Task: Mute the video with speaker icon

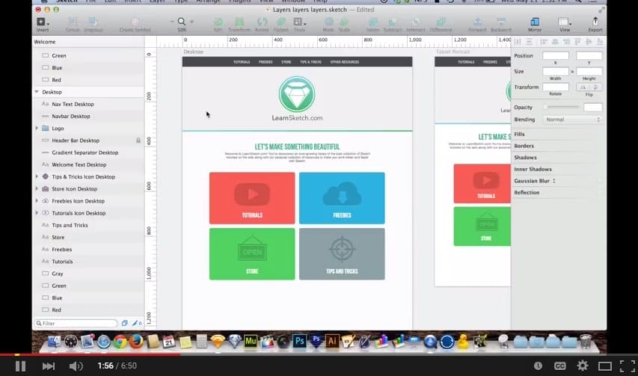Action: 76,366
